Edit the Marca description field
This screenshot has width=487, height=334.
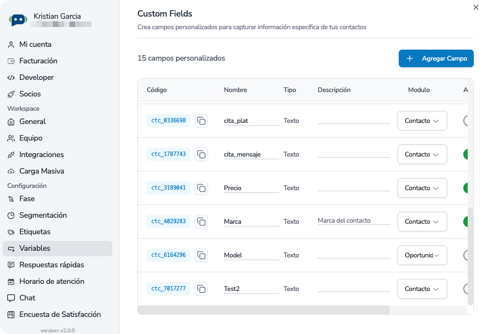point(353,221)
